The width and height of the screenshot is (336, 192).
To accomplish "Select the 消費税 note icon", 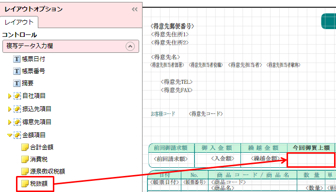I will (25, 160).
